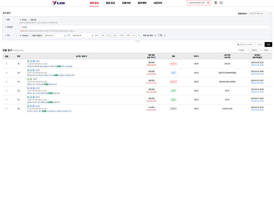Toggle the 입찰 마감 제외 switch
Viewport: 274px width, 219px height.
[160, 35]
